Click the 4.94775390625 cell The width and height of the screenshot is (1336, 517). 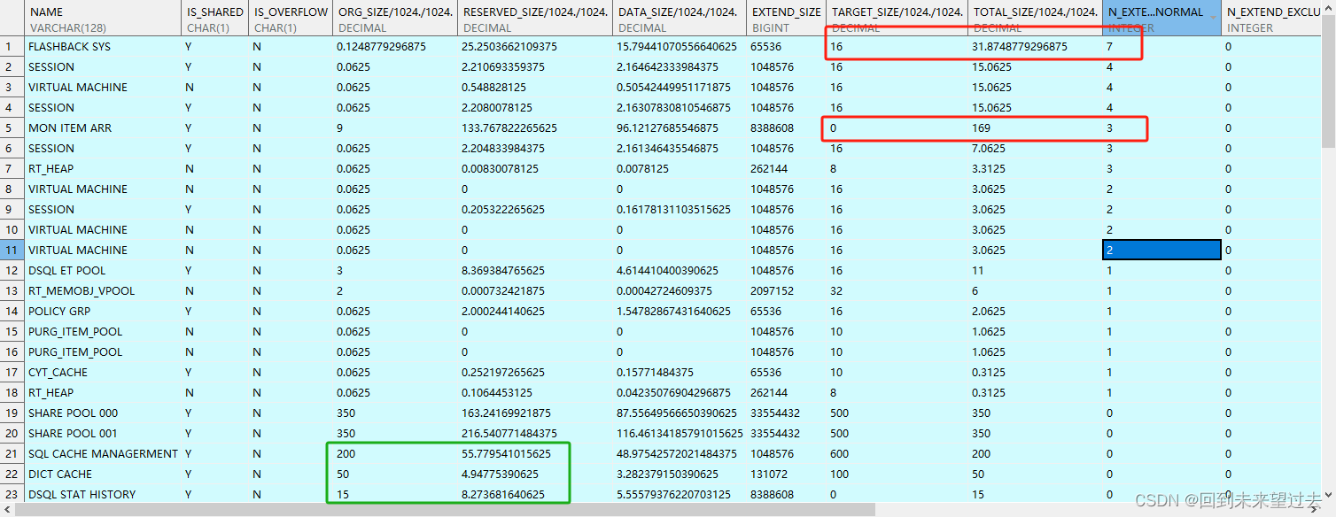(535, 474)
